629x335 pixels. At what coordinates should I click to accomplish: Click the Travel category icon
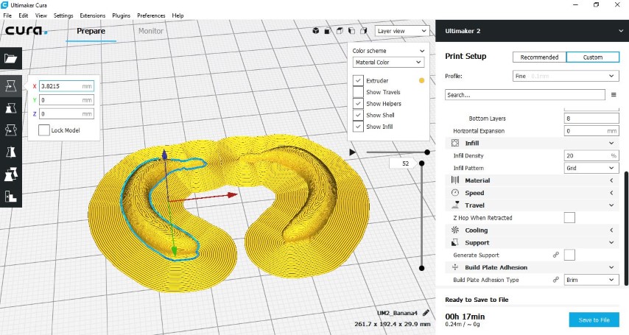pyautogui.click(x=455, y=205)
